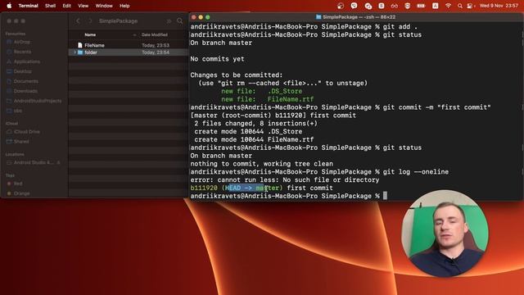The image size is (524, 295).
Task: Open search in Finder window
Action: pos(180,20)
